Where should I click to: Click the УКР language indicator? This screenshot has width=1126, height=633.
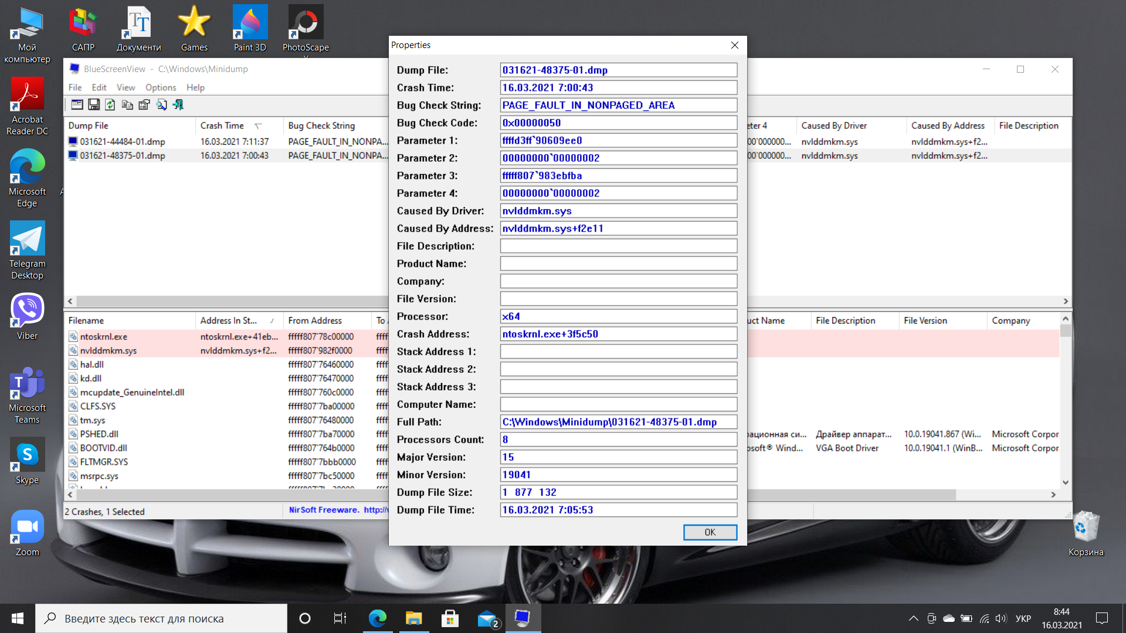pyautogui.click(x=1023, y=618)
